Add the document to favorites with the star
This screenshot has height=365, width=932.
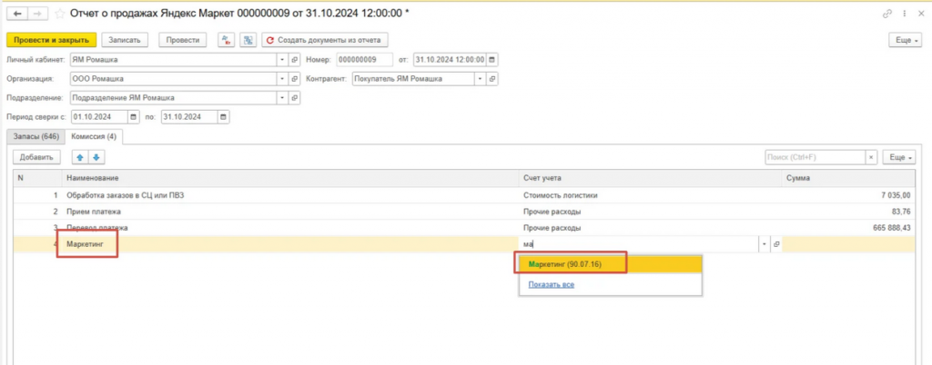click(x=59, y=15)
